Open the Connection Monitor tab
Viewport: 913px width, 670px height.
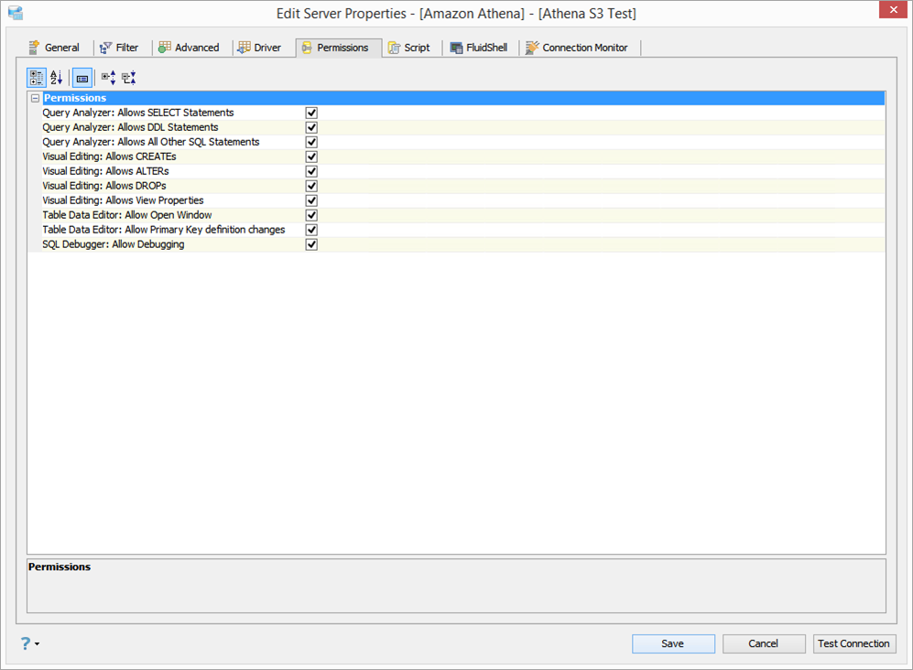[576, 48]
